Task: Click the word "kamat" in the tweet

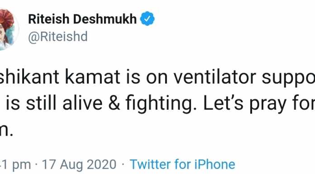Action: 93,77
